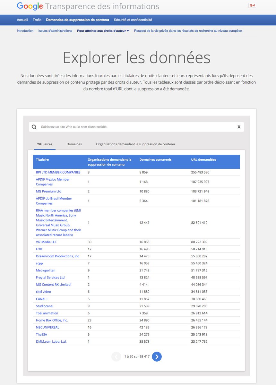Go to next page of results

coord(157,356)
